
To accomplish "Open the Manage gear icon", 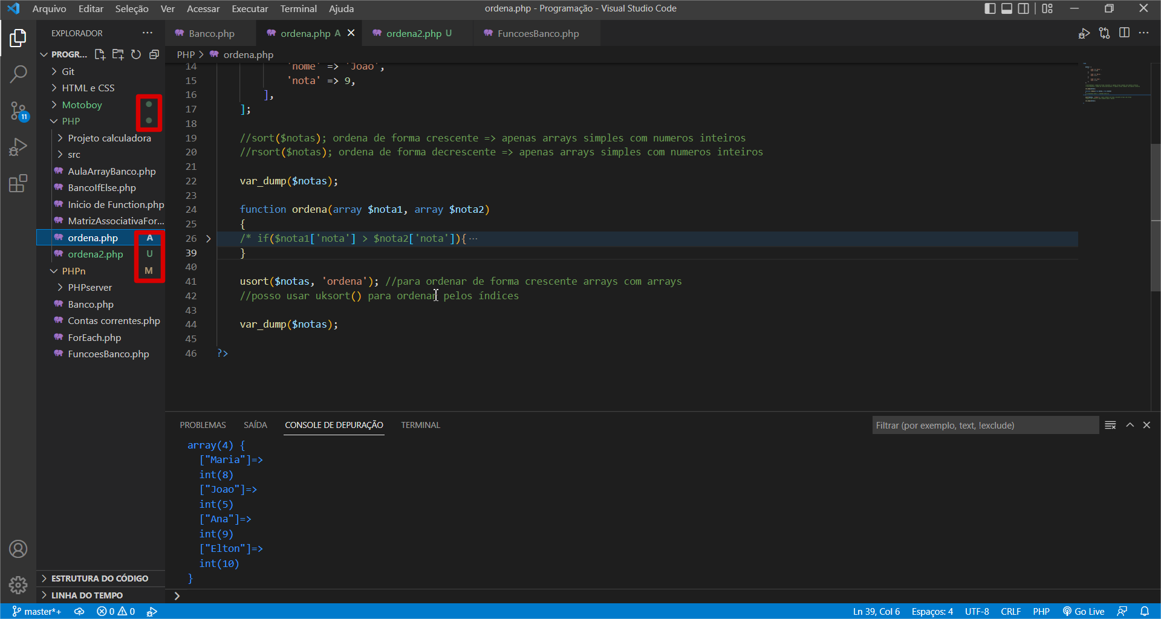I will (18, 585).
